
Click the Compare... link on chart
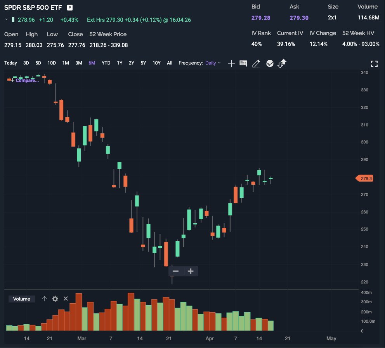tap(27, 80)
